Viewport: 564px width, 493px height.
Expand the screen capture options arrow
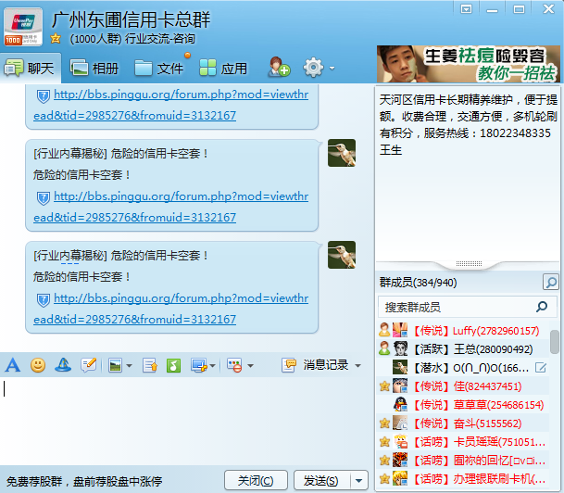212,366
